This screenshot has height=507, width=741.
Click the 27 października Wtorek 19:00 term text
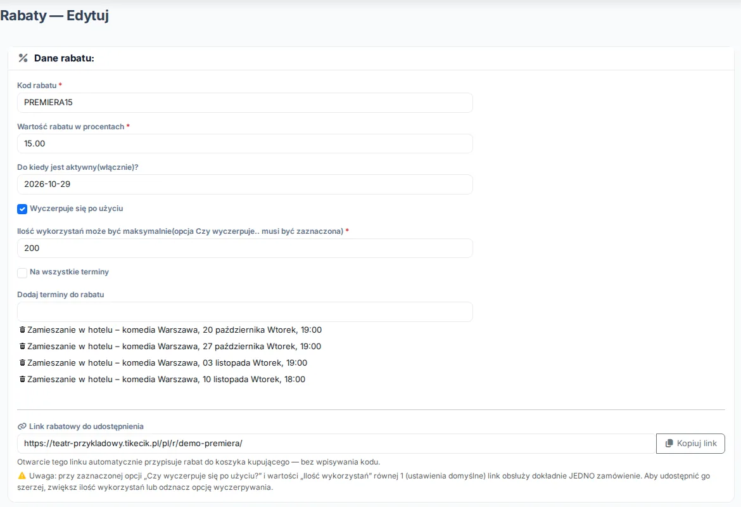[174, 346]
